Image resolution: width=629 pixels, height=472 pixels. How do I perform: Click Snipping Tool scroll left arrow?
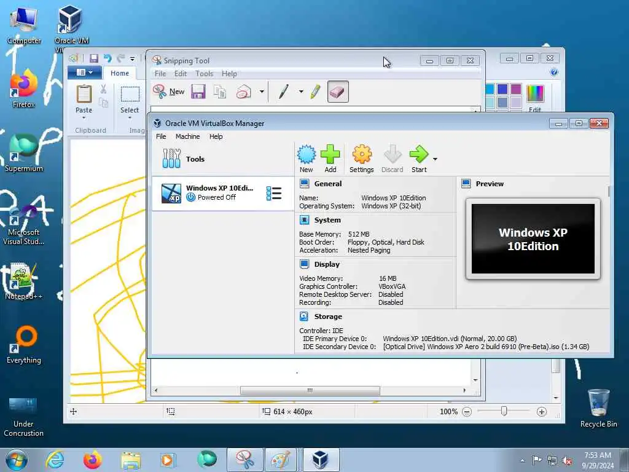point(155,390)
